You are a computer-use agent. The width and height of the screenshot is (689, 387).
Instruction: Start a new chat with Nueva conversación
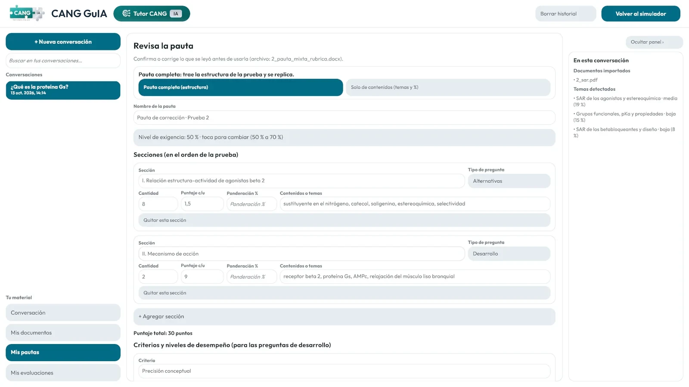(x=63, y=42)
